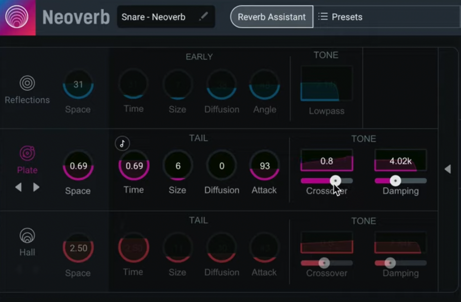Click the Hall Size knob

coord(178,248)
